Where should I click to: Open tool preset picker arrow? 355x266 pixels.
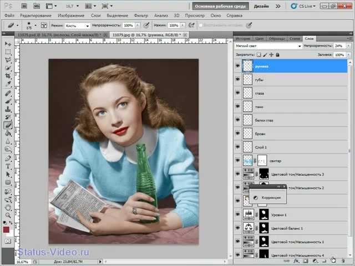[x=17, y=25]
